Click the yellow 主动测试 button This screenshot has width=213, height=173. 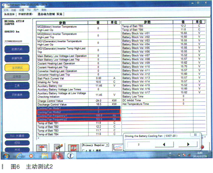(17, 68)
